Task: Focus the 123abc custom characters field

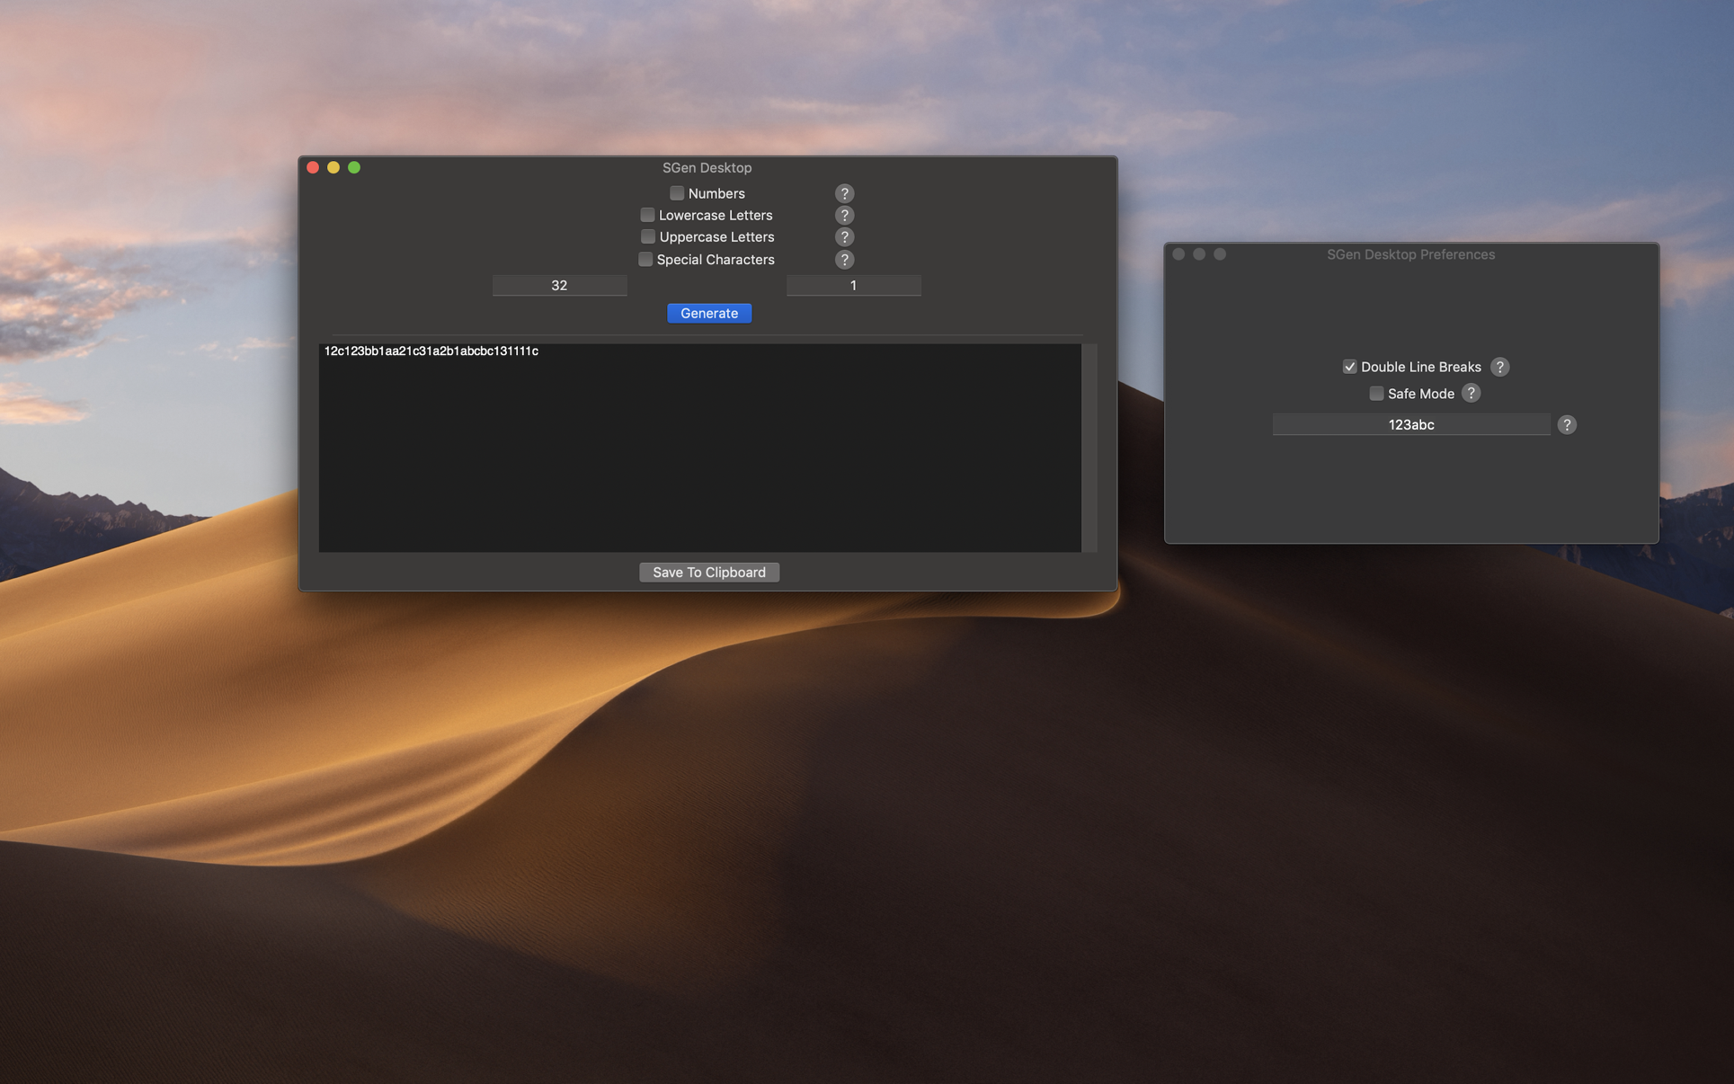Action: (1410, 424)
